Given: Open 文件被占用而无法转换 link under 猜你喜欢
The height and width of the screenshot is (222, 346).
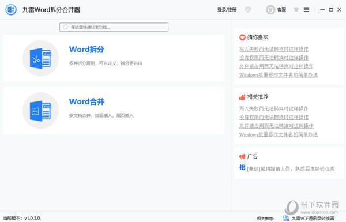Looking at the screenshot, I should (276, 66).
